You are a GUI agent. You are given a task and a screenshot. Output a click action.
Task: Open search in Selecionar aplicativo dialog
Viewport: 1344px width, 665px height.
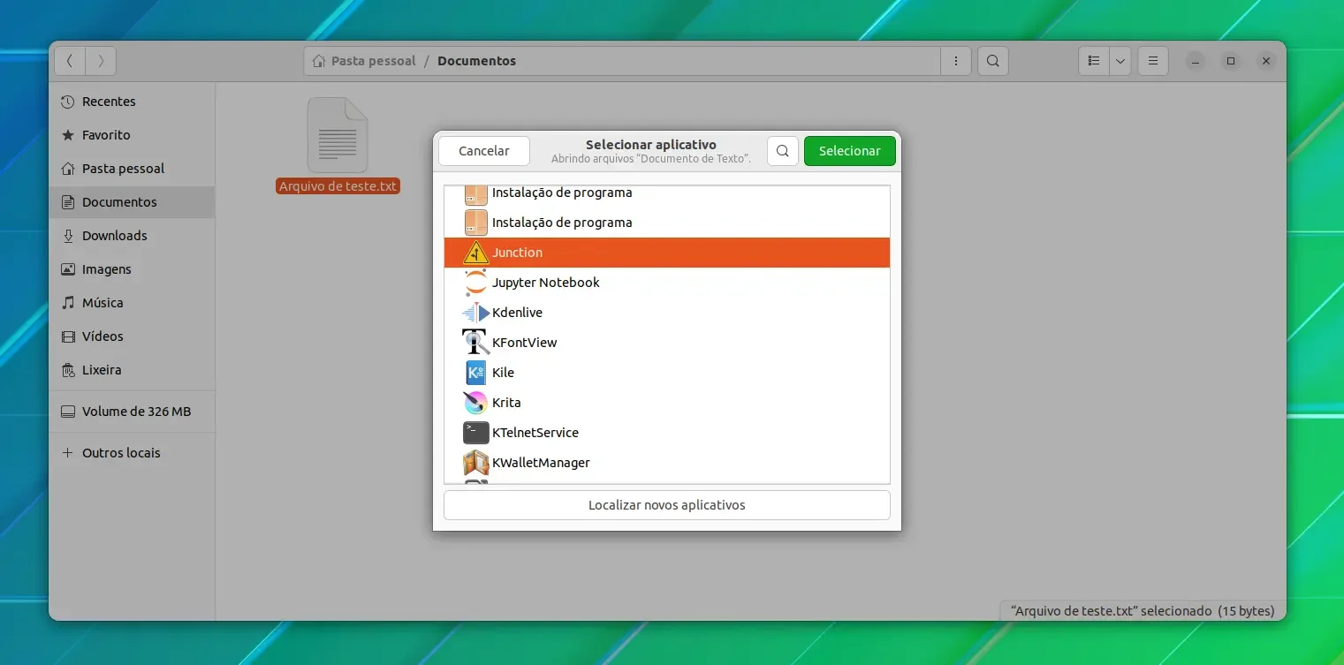pyautogui.click(x=783, y=151)
